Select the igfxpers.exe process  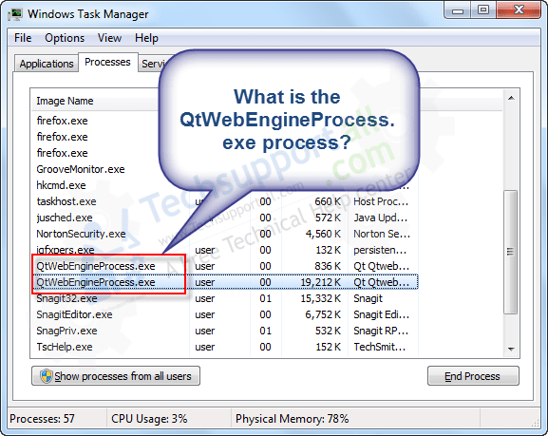225,250
